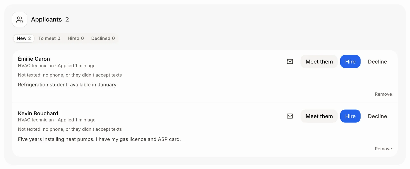The image size is (410, 169).
Task: Decline Émilie Caron's application
Action: [377, 62]
